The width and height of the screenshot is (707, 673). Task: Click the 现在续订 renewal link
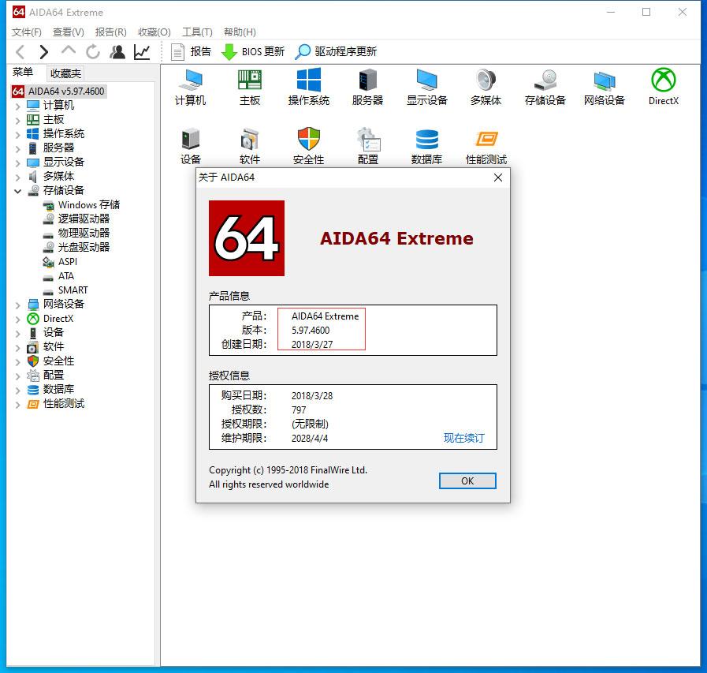[464, 437]
